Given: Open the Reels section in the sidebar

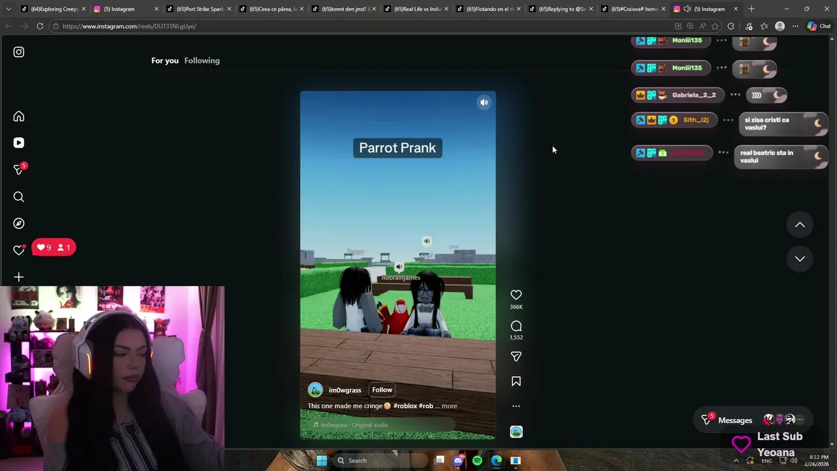Looking at the screenshot, I should (x=18, y=143).
